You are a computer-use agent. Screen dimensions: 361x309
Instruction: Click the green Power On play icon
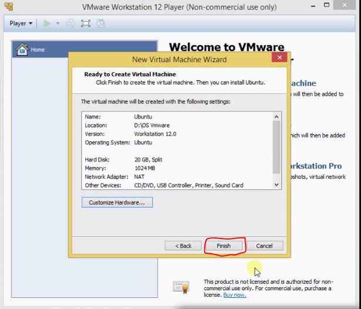pos(47,23)
